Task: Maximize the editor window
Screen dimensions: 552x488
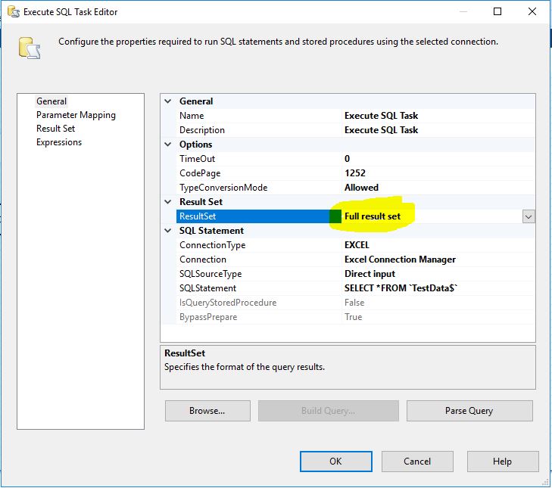Action: (497, 11)
